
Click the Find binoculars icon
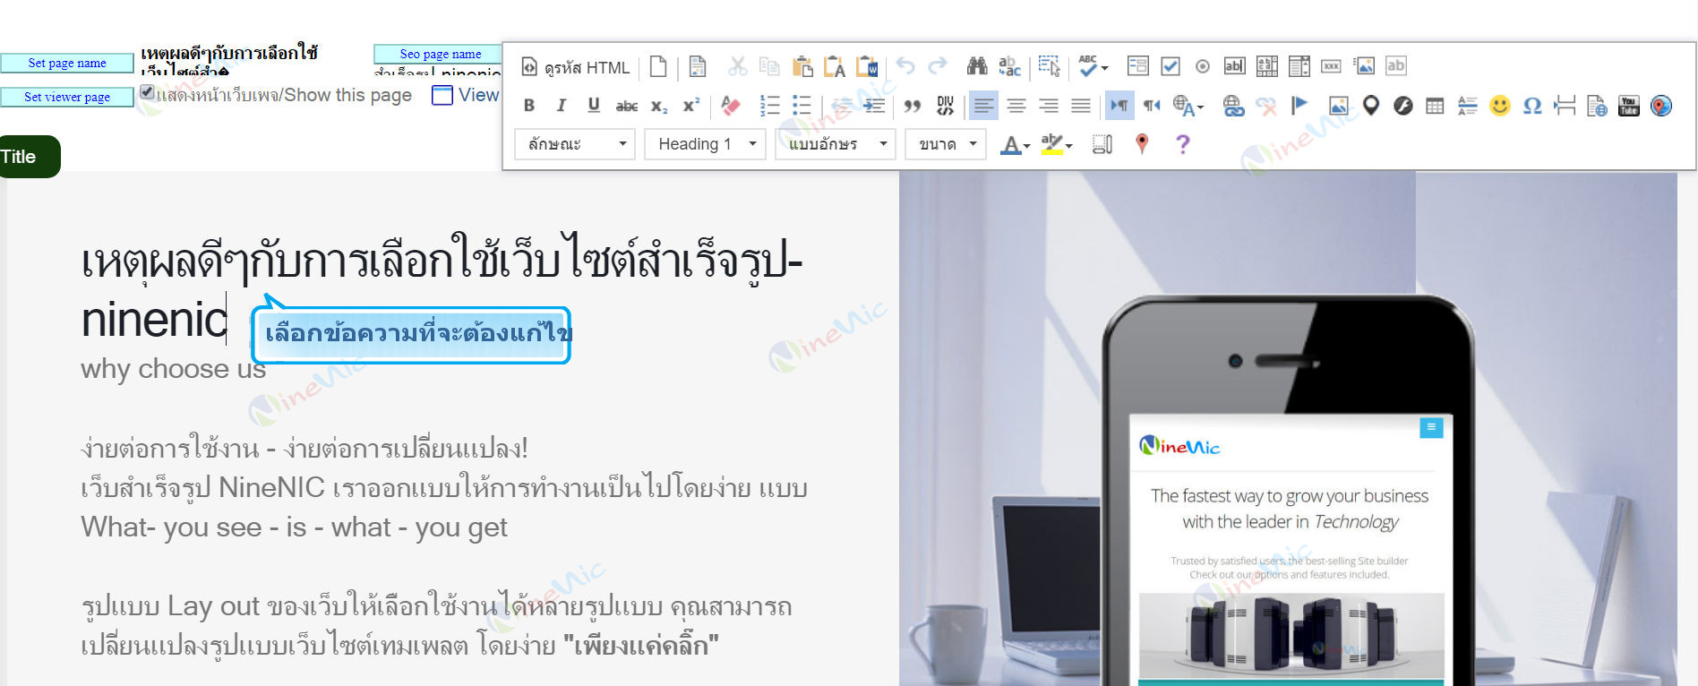[977, 66]
